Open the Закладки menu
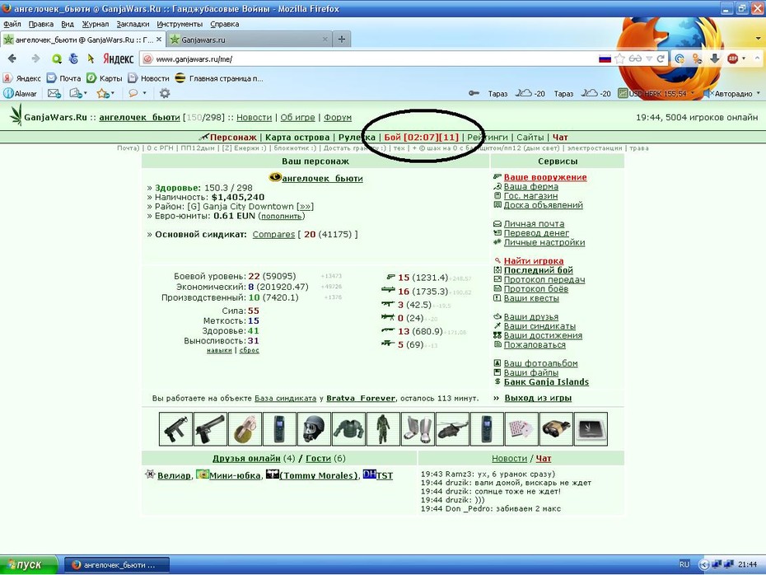The image size is (766, 575). (x=133, y=24)
